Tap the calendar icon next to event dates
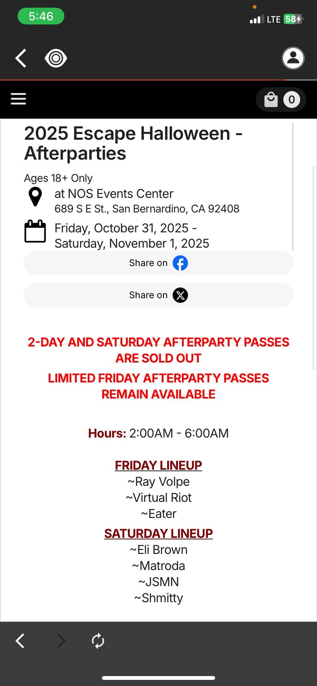 coord(35,231)
